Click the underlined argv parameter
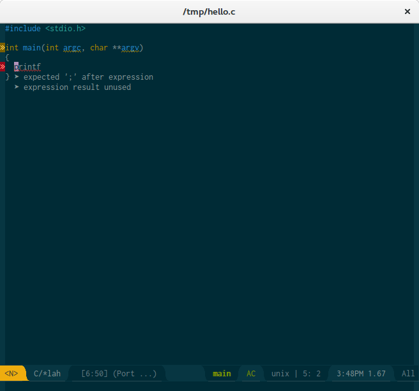Image resolution: width=419 pixels, height=391 pixels. click(130, 48)
